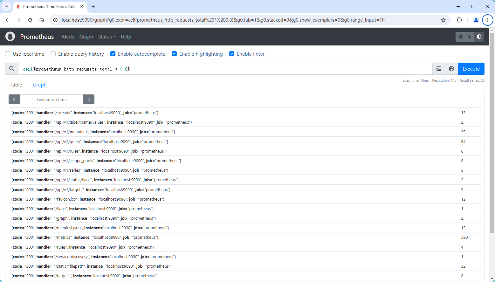Viewport: 495px width, 282px height.
Task: Select the /api/v1/targets row
Action: (x=245, y=189)
